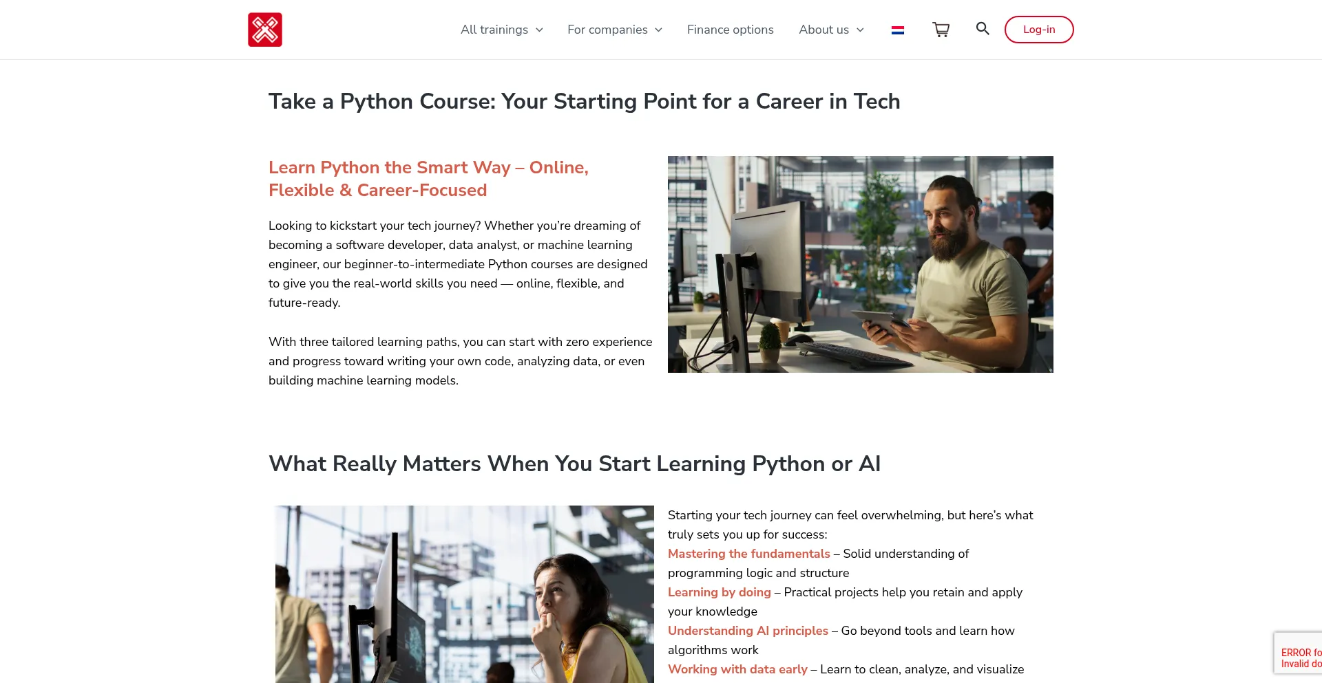Click the reCAPTCHA error badge
Image resolution: width=1322 pixels, height=683 pixels.
pyautogui.click(x=1299, y=653)
